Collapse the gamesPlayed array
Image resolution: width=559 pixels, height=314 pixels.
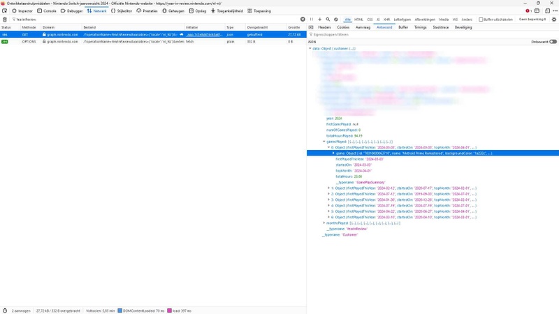coord(324,142)
